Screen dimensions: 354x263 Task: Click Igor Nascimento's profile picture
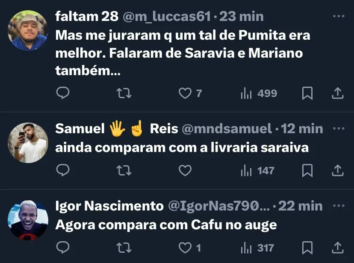[x=28, y=220]
